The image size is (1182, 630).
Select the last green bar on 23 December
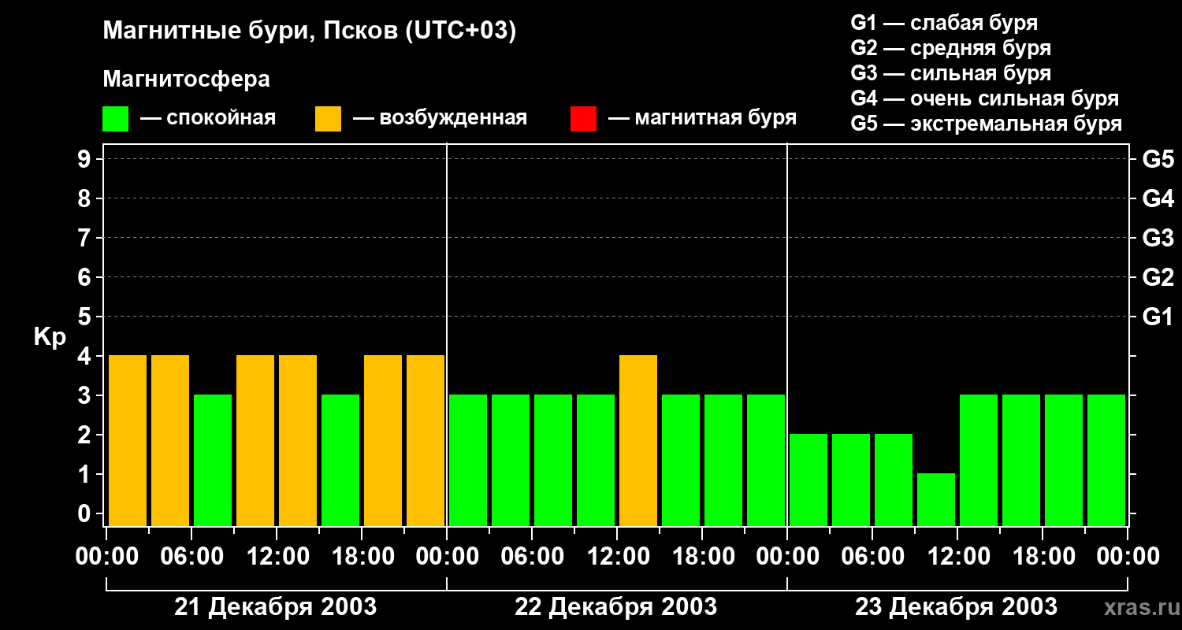[x=1106, y=460]
